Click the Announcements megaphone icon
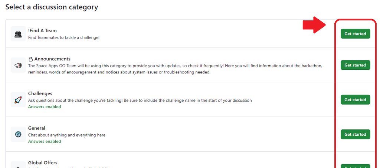 (x=18, y=65)
